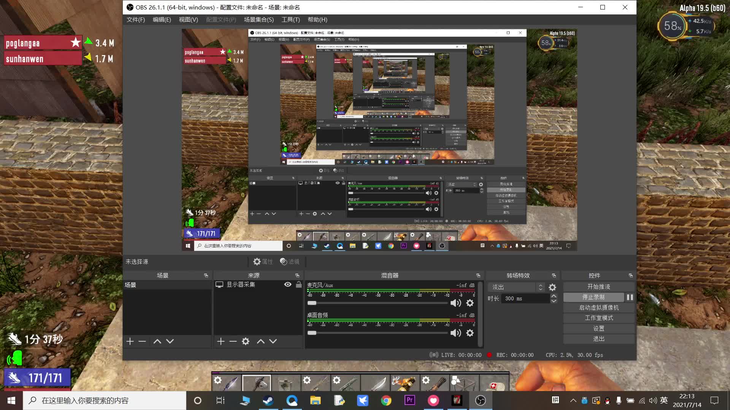Remove selected scene with minus icon
The height and width of the screenshot is (410, 730).
pyautogui.click(x=142, y=341)
